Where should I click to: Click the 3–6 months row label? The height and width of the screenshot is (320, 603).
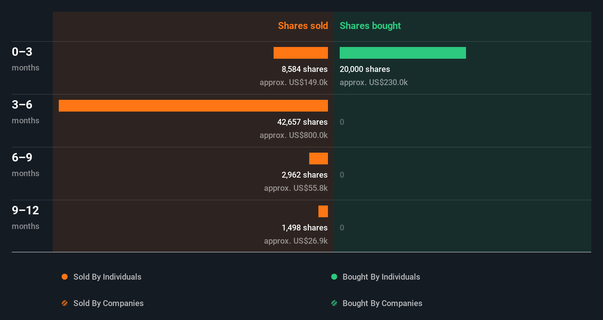[x=25, y=112]
